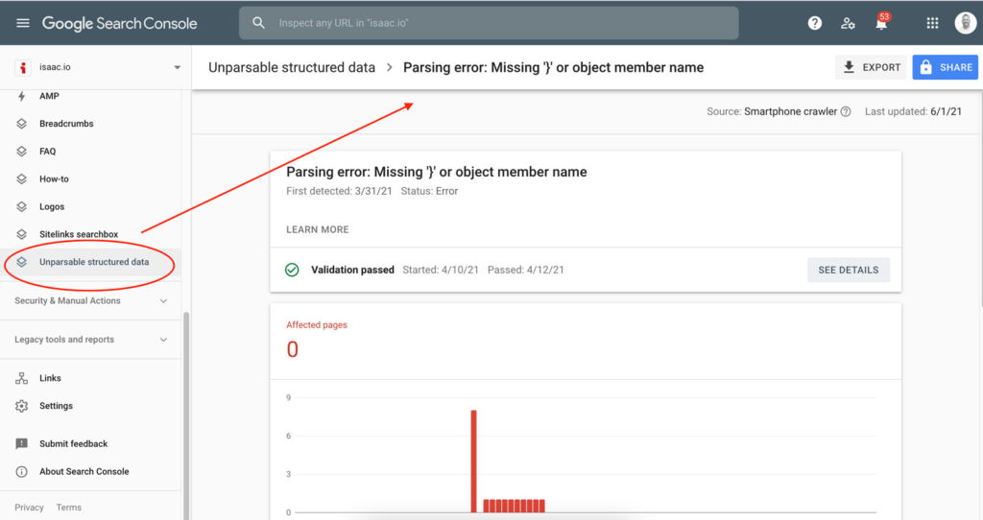Click the EXPORT button
Viewport: 983px width, 520px height.
pos(872,67)
